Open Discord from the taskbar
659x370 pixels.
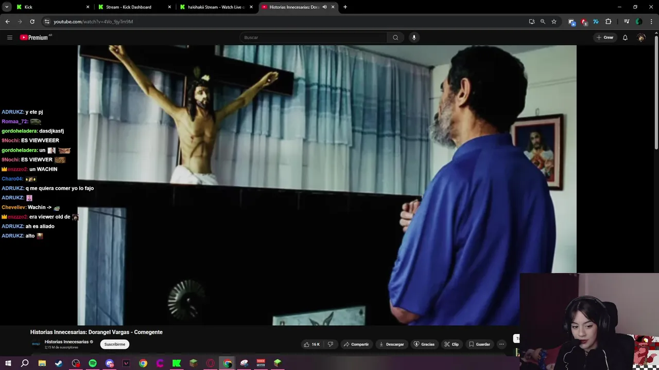coord(109,363)
